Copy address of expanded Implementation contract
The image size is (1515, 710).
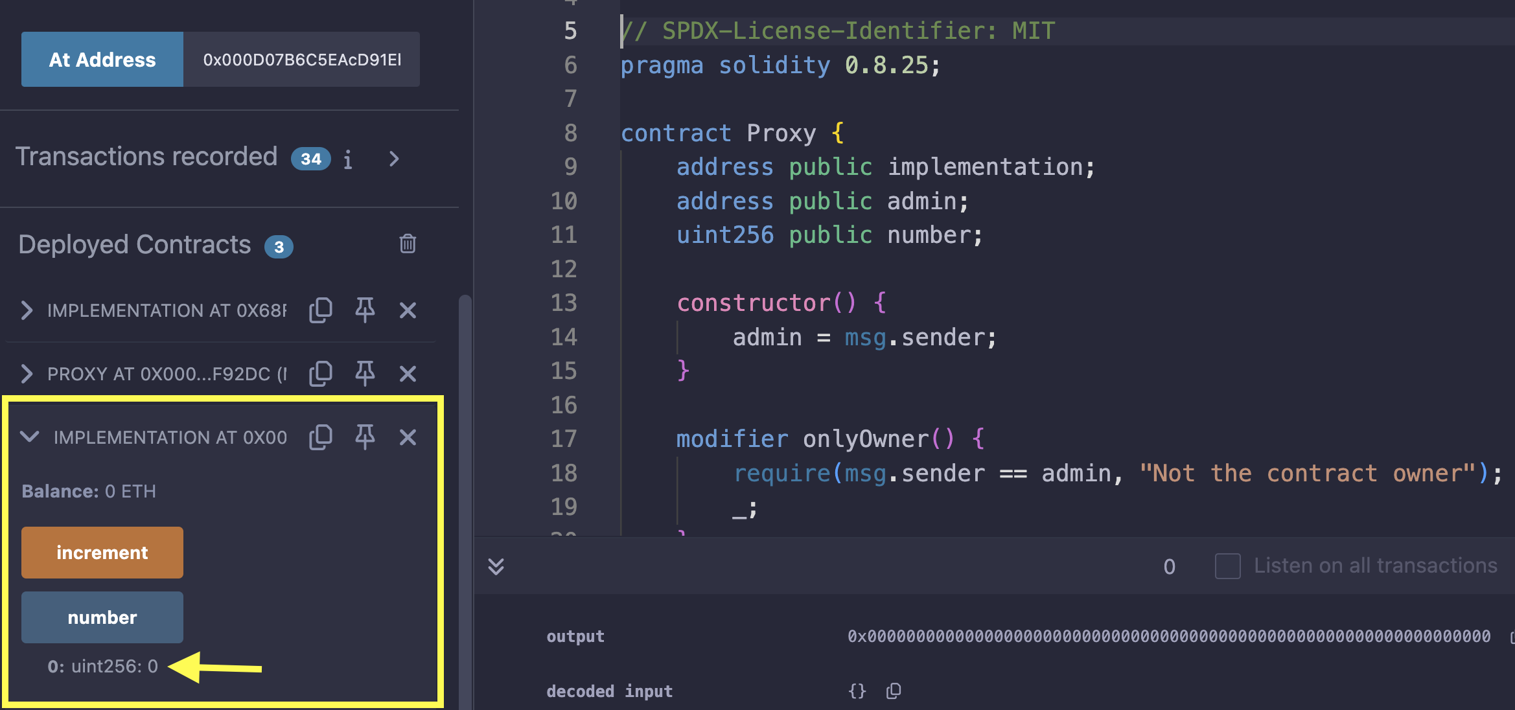coord(321,437)
